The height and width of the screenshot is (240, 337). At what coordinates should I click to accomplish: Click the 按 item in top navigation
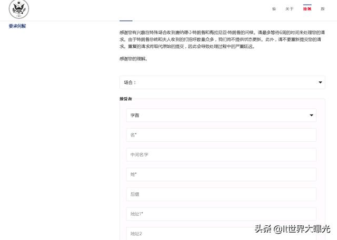(x=323, y=9)
